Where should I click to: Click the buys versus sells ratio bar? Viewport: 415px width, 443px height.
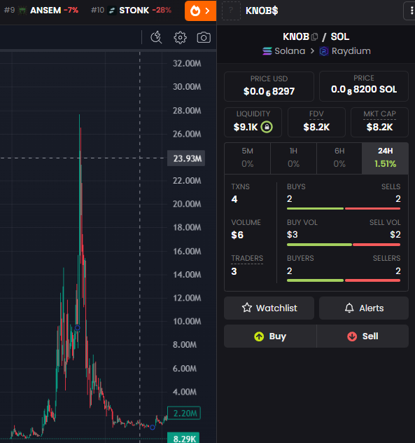tap(344, 208)
